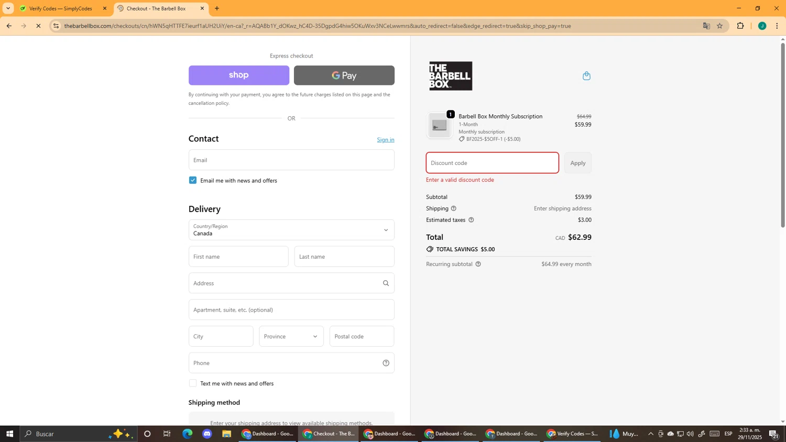Image resolution: width=786 pixels, height=442 pixels.
Task: Pay with Google Pay button
Action: (x=344, y=75)
